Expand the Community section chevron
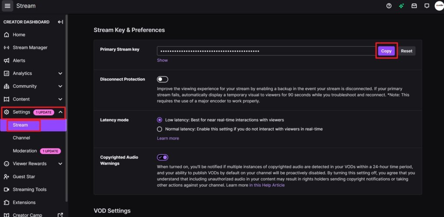Screen dimensions: 444x217 60,86
